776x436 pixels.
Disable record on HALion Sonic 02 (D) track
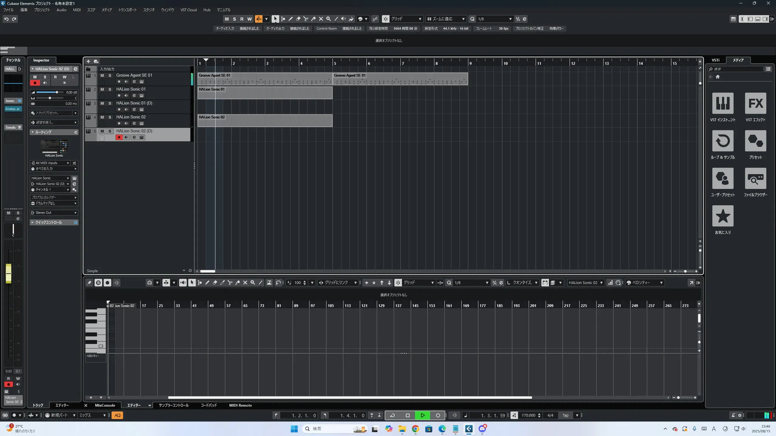(119, 137)
